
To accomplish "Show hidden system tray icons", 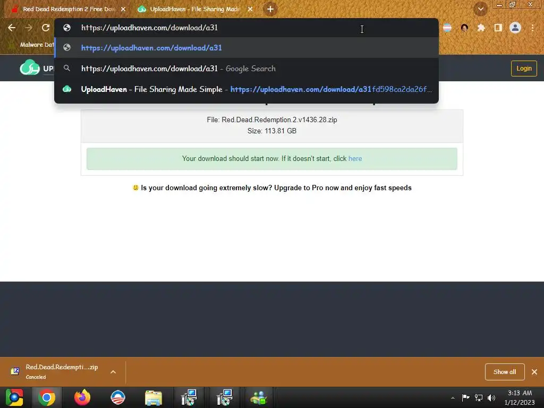I will pos(453,398).
